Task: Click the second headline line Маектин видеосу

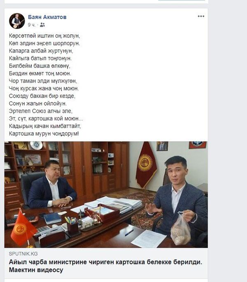Action: tap(36, 270)
